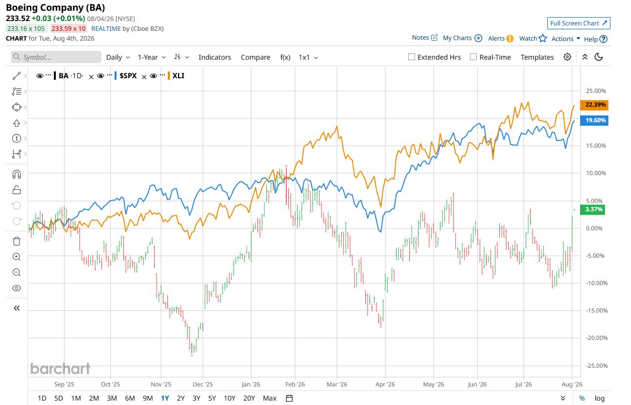Click the 22.39% XLI price label
The width and height of the screenshot is (631, 405).
coord(594,105)
